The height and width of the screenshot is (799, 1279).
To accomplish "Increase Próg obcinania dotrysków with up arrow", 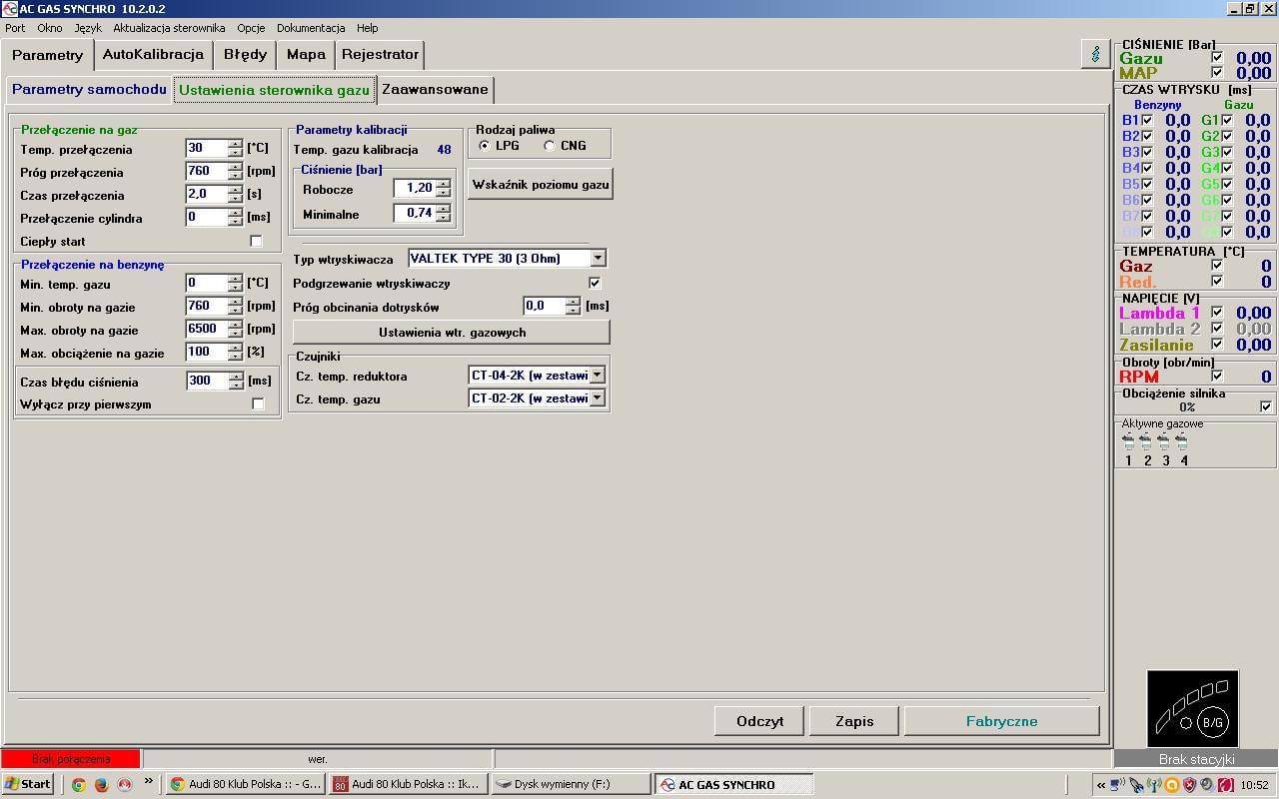I will 573,301.
